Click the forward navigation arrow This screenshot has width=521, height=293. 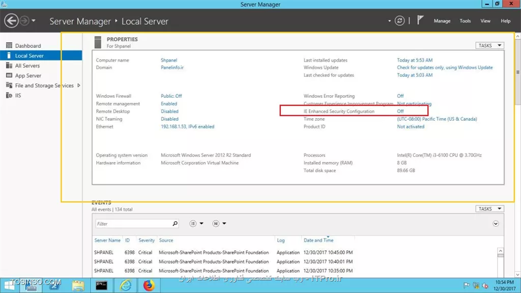pyautogui.click(x=24, y=21)
